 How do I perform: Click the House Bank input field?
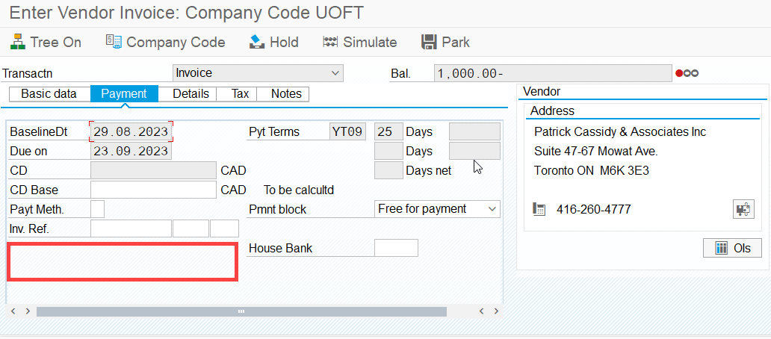(x=396, y=248)
